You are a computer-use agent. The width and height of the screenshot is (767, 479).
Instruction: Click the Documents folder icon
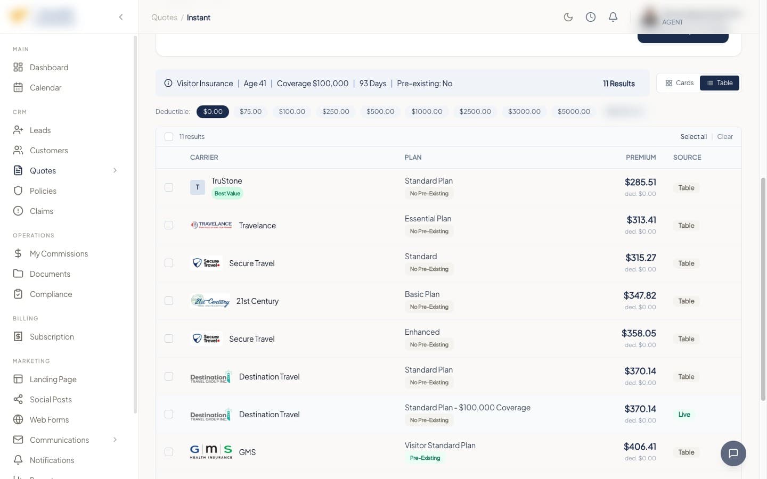click(x=18, y=274)
